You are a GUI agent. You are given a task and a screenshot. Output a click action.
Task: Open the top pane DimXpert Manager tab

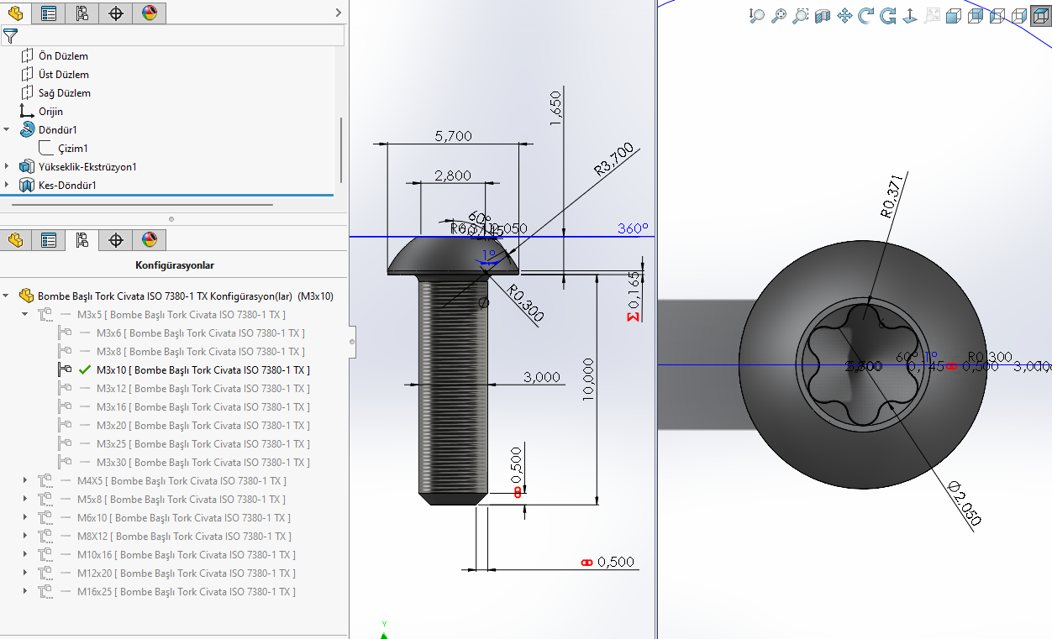pos(115,13)
